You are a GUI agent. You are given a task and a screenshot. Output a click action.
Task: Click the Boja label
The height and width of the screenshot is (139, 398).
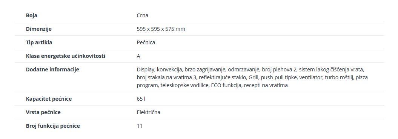pyautogui.click(x=31, y=15)
